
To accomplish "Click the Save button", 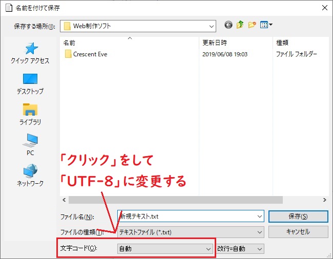I will click(x=298, y=216).
